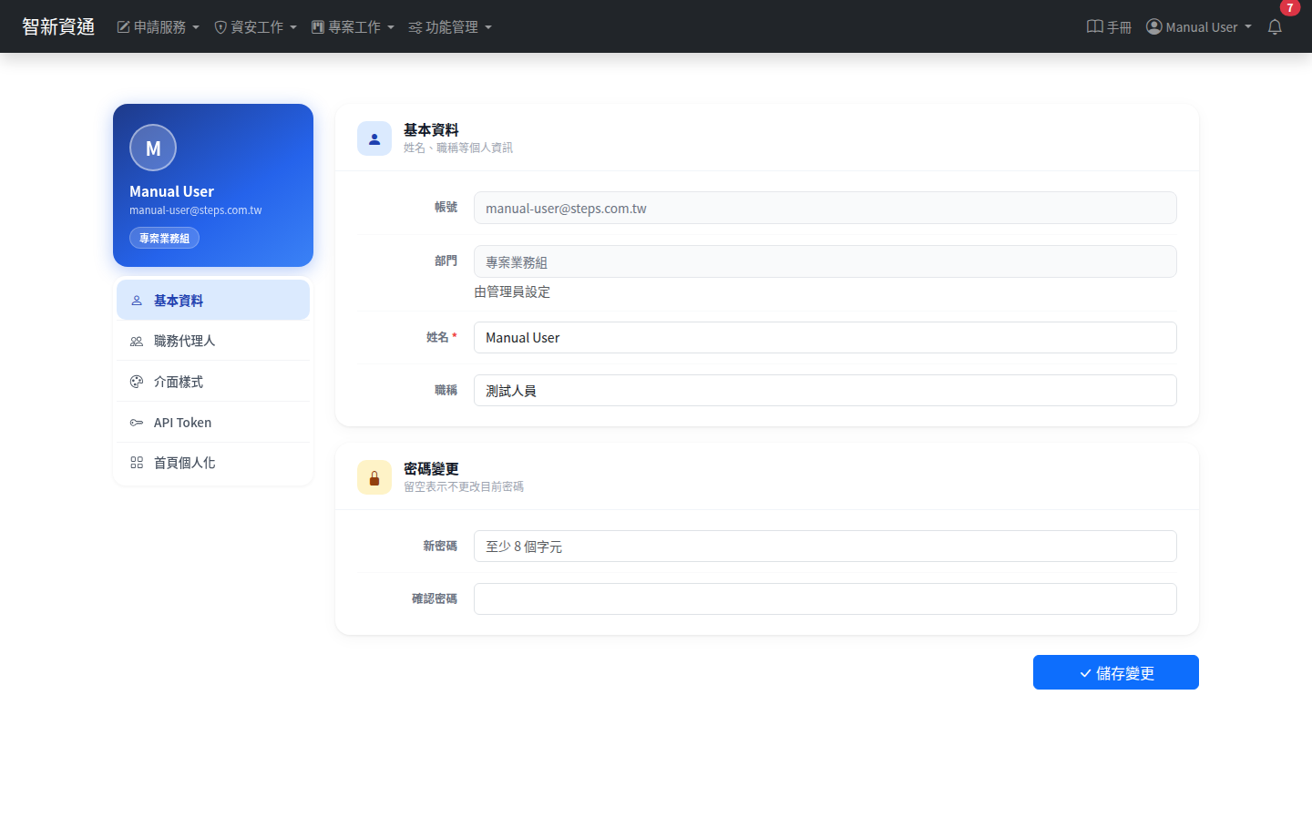Click the 專案工作 kanban board icon
This screenshot has height=828, width=1312.
click(318, 27)
